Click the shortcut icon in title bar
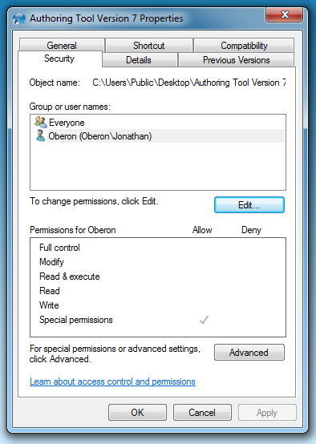 point(19,18)
